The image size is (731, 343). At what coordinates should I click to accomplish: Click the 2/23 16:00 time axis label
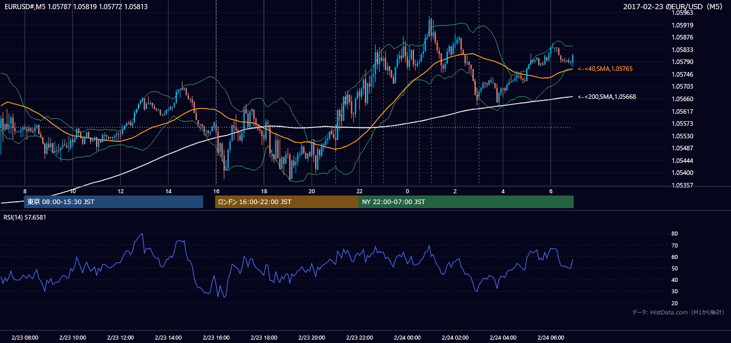tap(216, 338)
